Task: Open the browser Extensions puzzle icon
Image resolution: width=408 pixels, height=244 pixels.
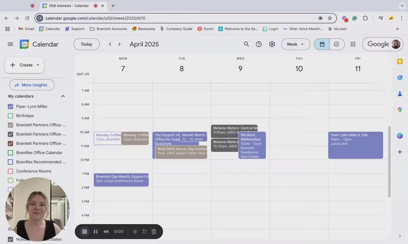Action: [365, 18]
